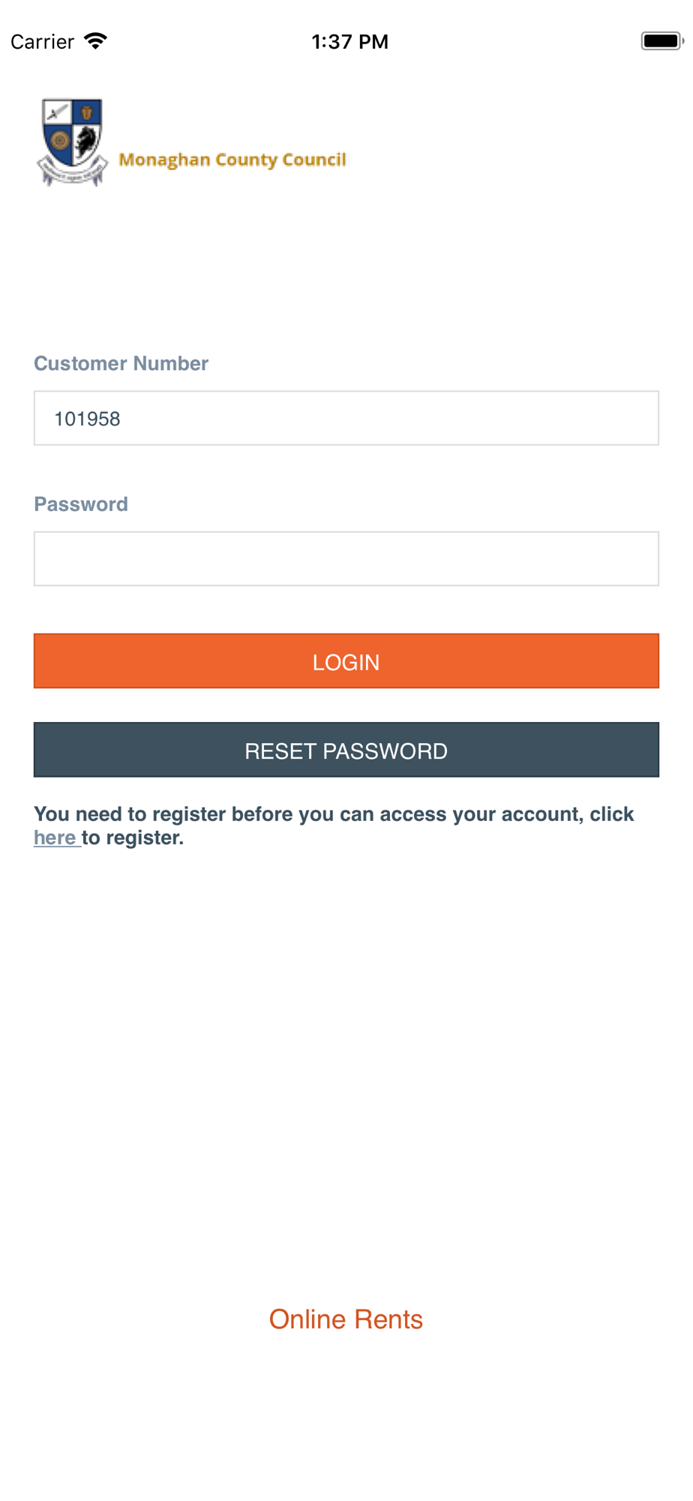Tap the Carrier label in status bar
The width and height of the screenshot is (693, 1501).
43,42
